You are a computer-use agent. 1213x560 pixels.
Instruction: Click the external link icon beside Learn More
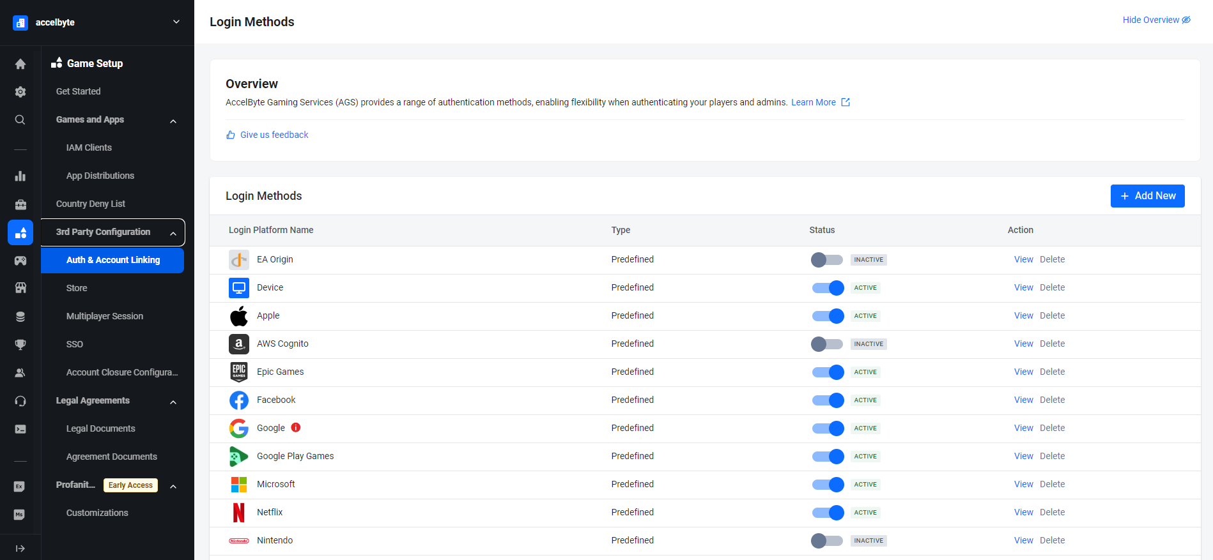pyautogui.click(x=846, y=102)
